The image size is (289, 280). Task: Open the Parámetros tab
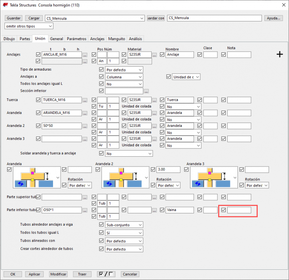pos(76,39)
